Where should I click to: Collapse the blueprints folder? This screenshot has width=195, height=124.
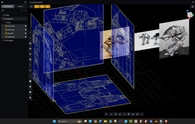pos(2,19)
